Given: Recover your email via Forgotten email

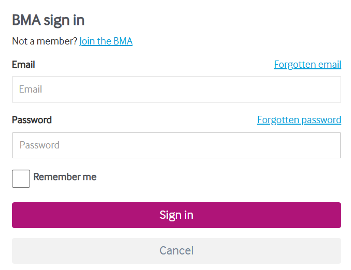Looking at the screenshot, I should [307, 65].
